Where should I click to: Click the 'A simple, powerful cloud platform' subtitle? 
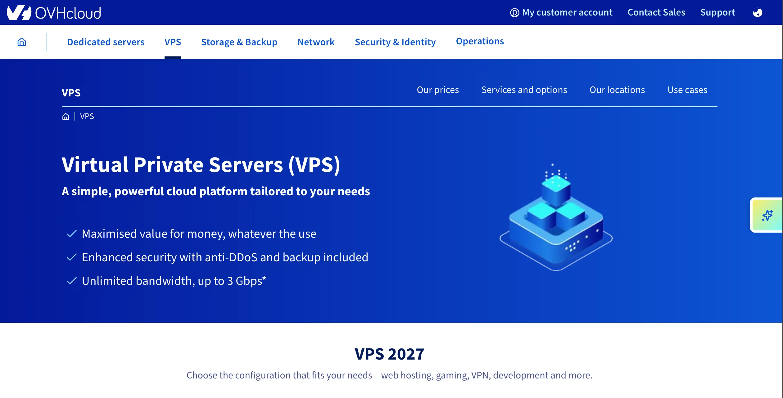(x=216, y=191)
